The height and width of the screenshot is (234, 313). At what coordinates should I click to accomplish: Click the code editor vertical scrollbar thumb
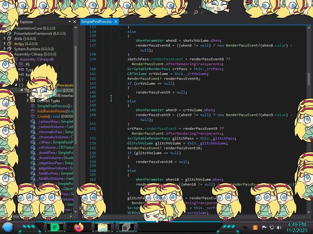pyautogui.click(x=309, y=79)
